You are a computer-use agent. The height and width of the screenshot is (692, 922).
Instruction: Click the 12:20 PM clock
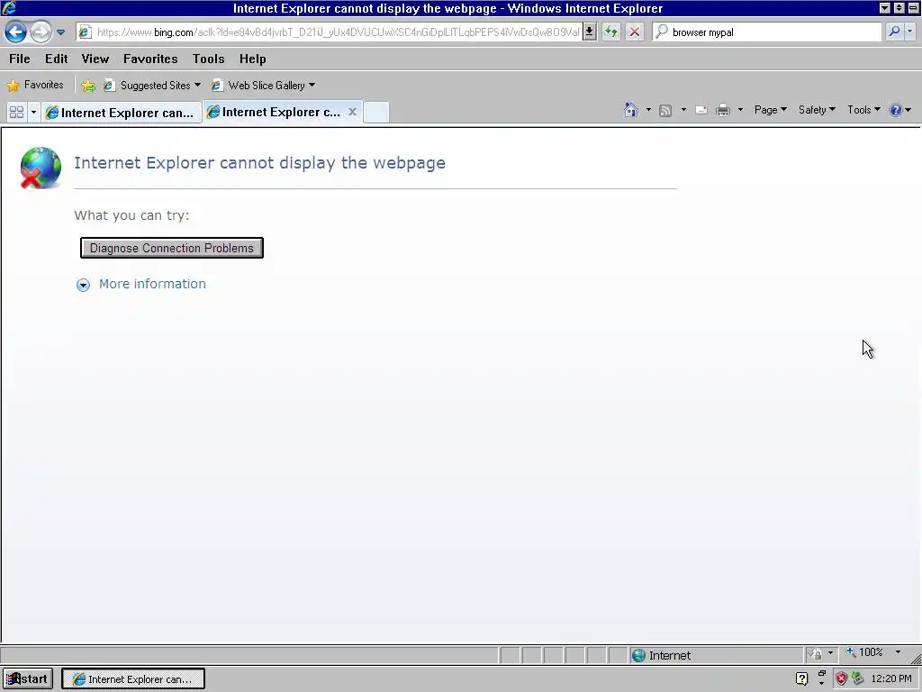coord(891,678)
